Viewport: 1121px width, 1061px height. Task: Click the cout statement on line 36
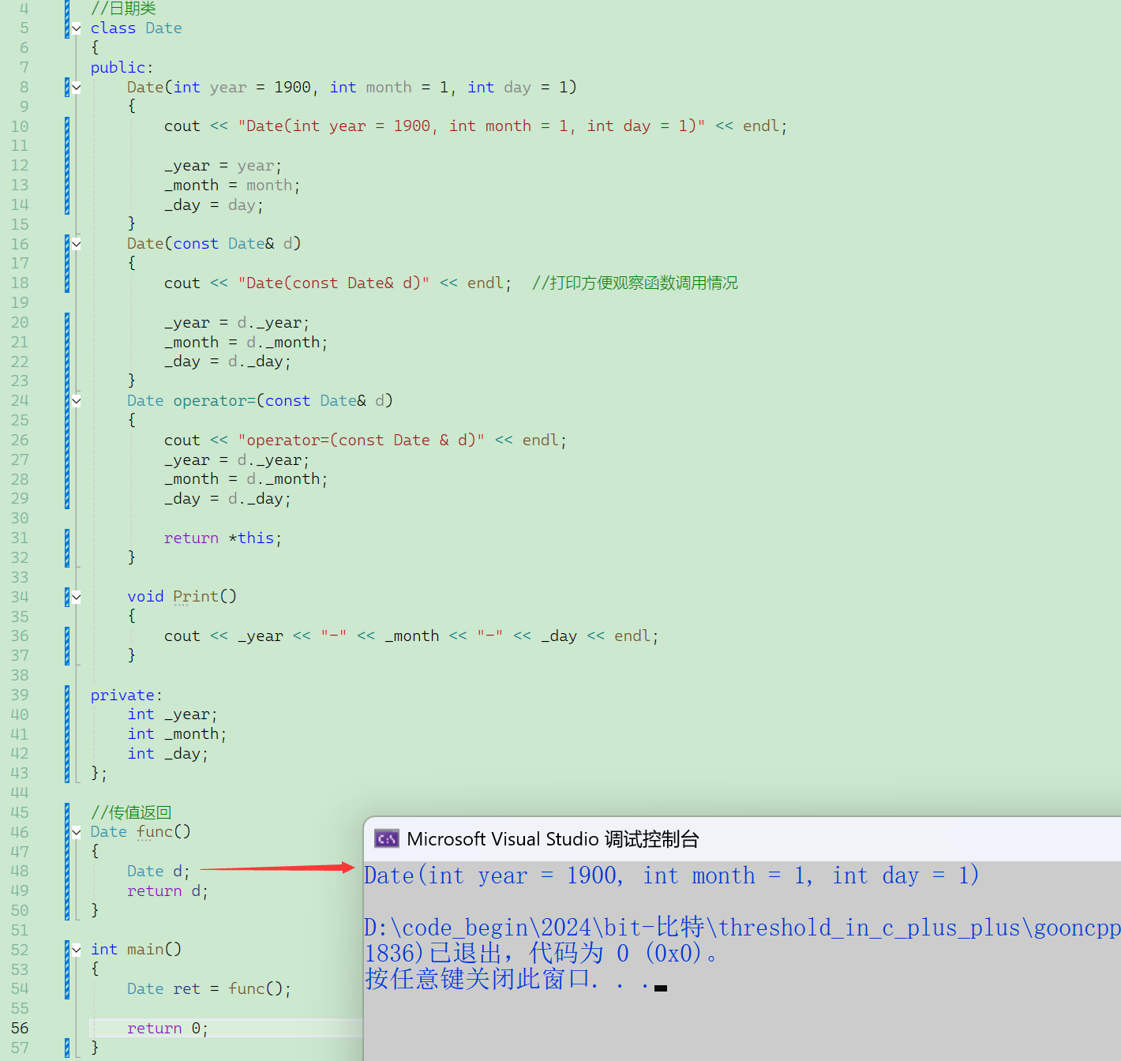[x=411, y=636]
